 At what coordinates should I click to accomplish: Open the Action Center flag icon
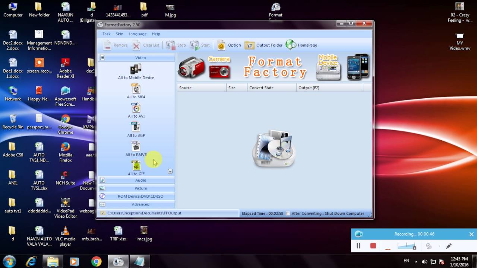[442, 261]
